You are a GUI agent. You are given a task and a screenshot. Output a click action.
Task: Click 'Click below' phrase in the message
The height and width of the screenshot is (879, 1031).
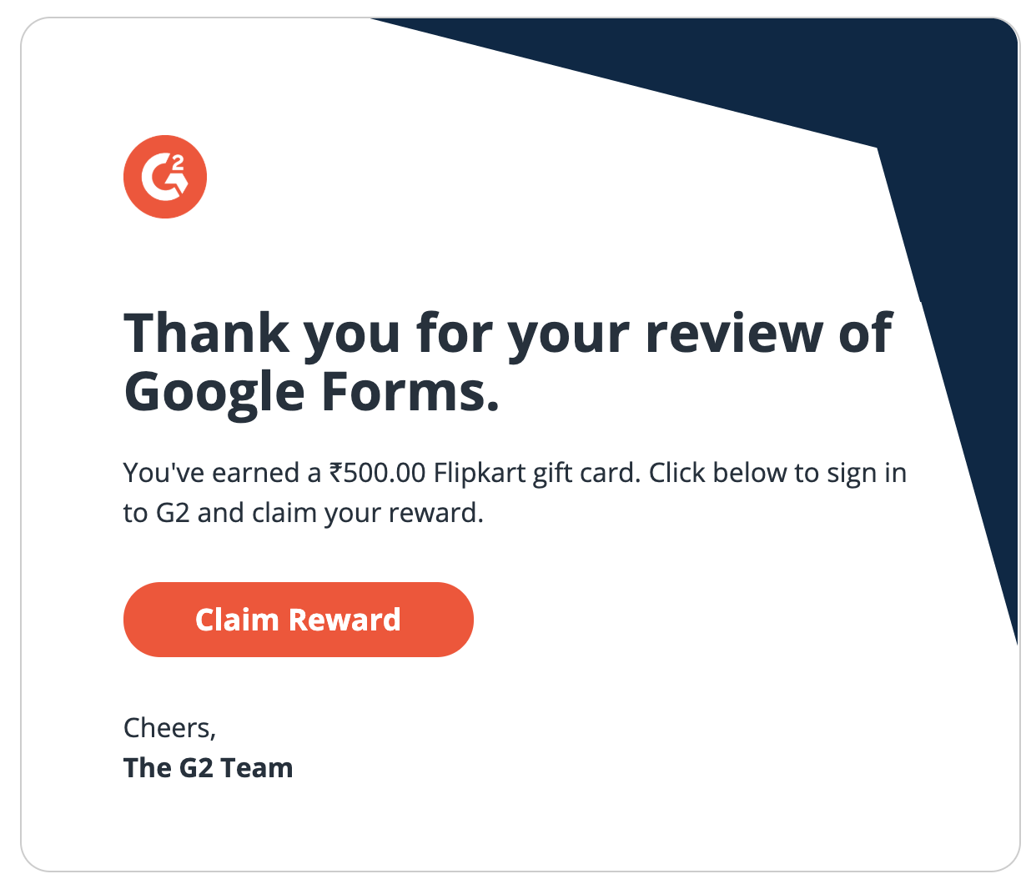pos(718,473)
